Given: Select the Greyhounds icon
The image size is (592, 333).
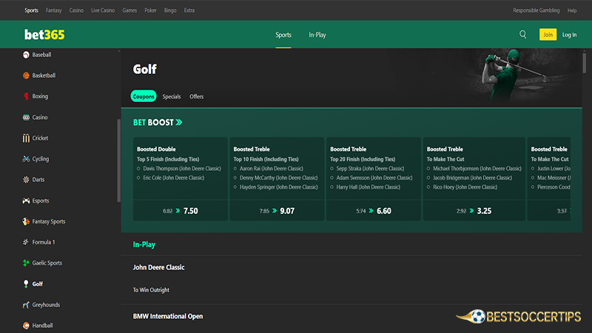Looking at the screenshot, I should 26,305.
